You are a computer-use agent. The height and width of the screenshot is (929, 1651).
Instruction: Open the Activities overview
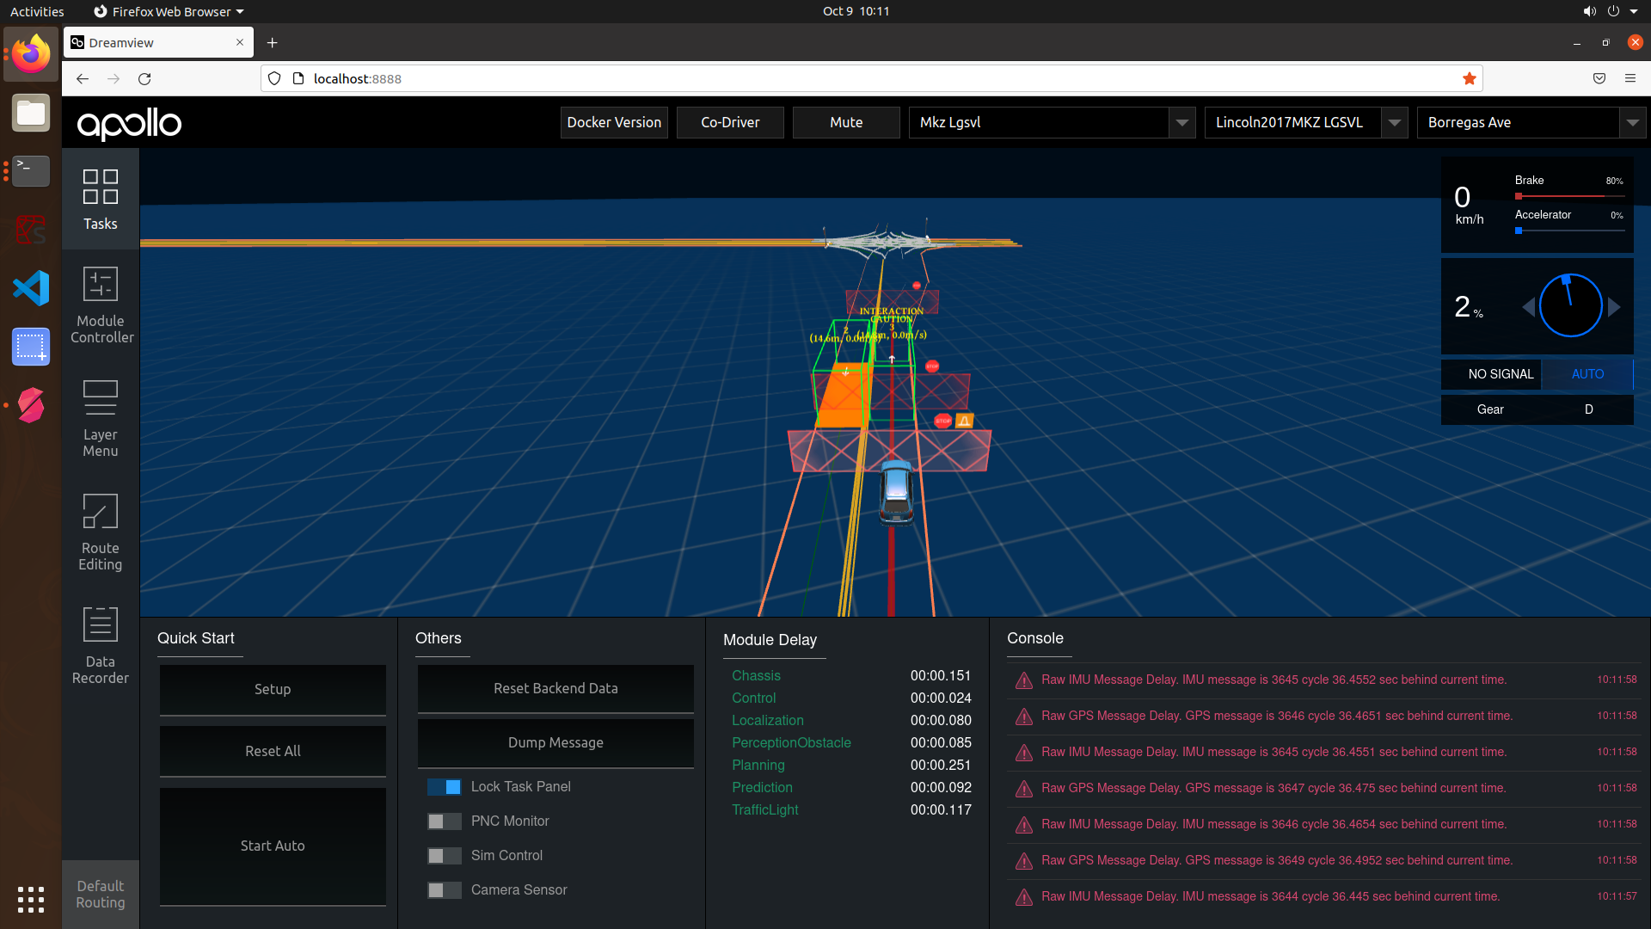click(37, 11)
